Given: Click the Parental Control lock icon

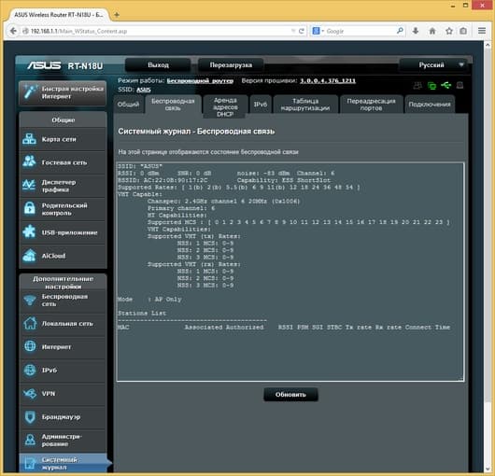Looking at the screenshot, I should click(x=30, y=209).
